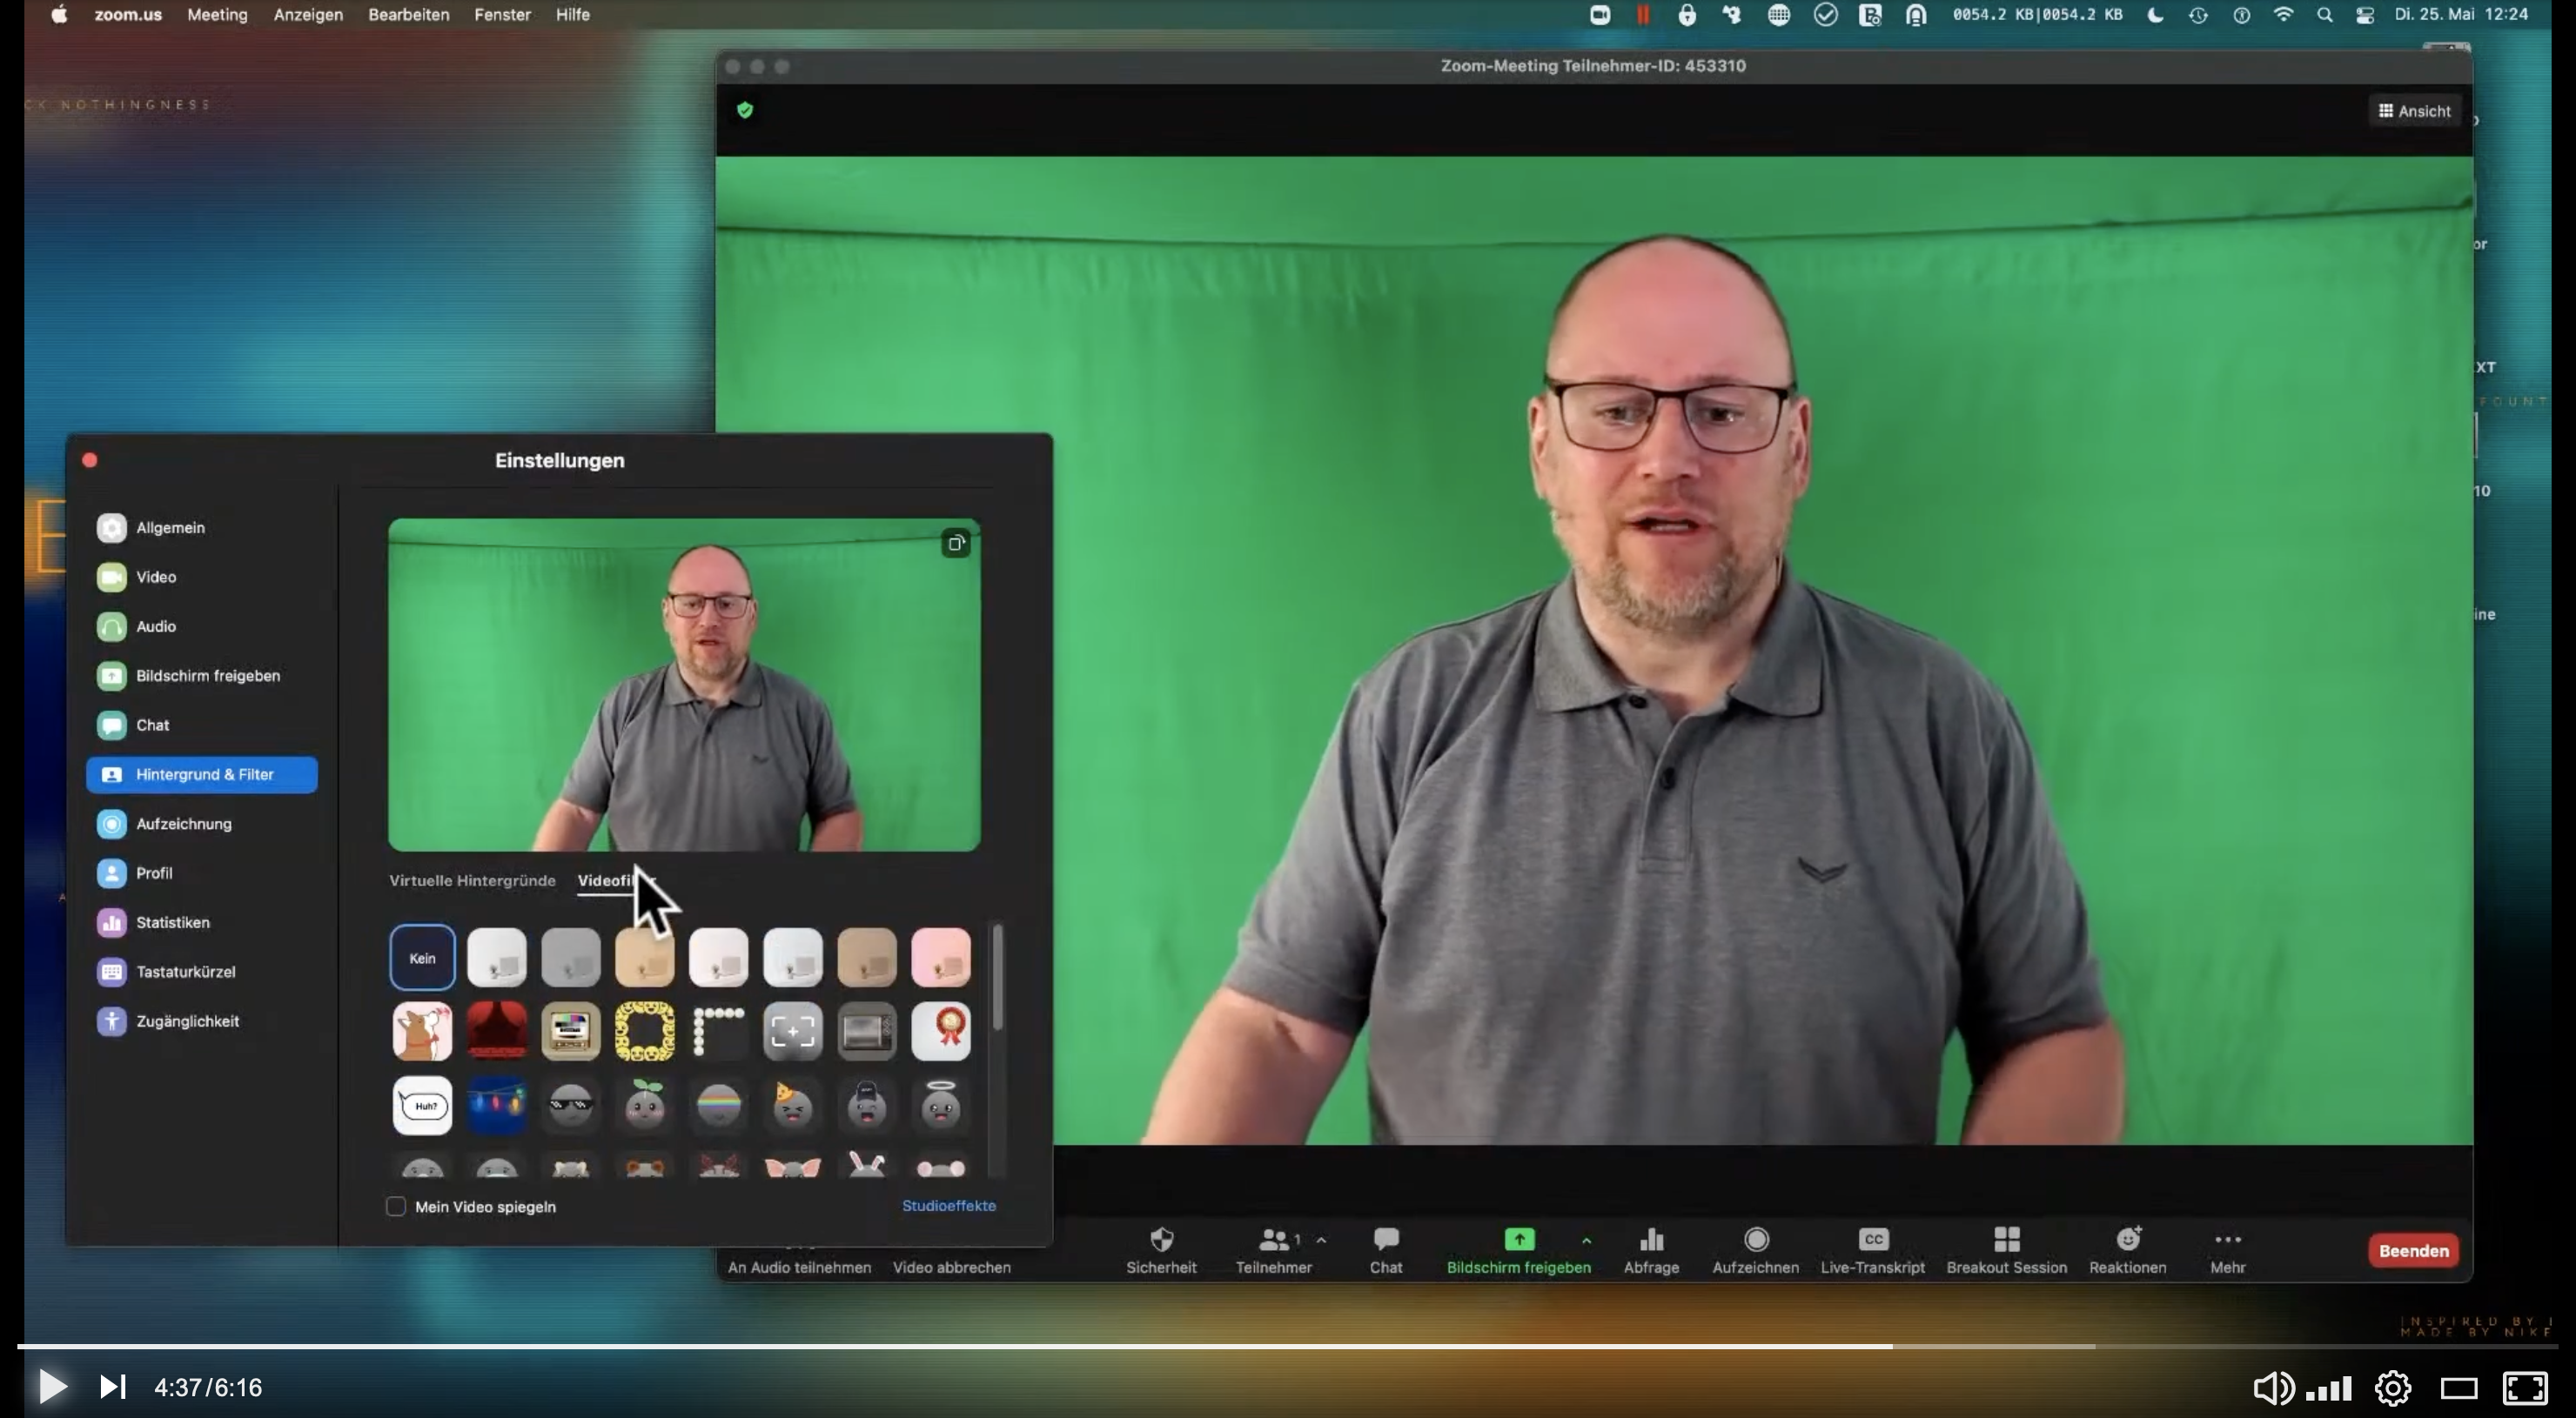Enable the Live-Transkript CC icon
The width and height of the screenshot is (2576, 1418).
[x=1872, y=1241]
